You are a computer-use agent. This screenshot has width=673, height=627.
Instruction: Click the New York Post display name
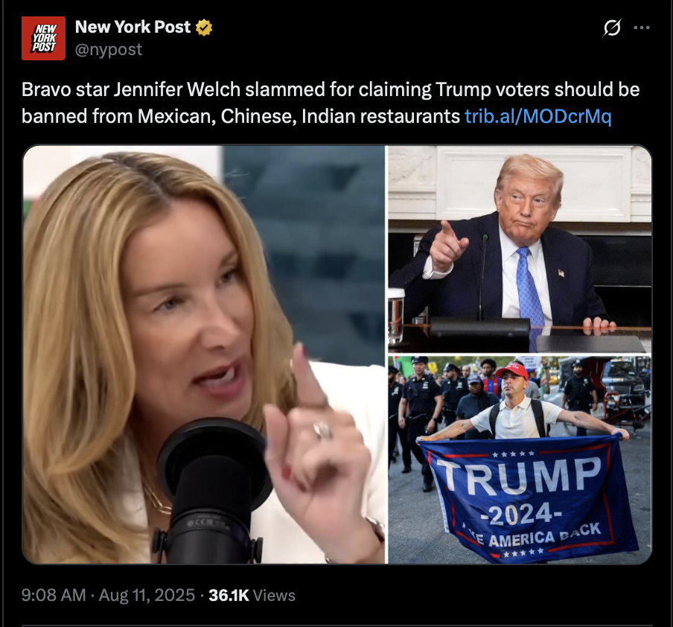[133, 27]
